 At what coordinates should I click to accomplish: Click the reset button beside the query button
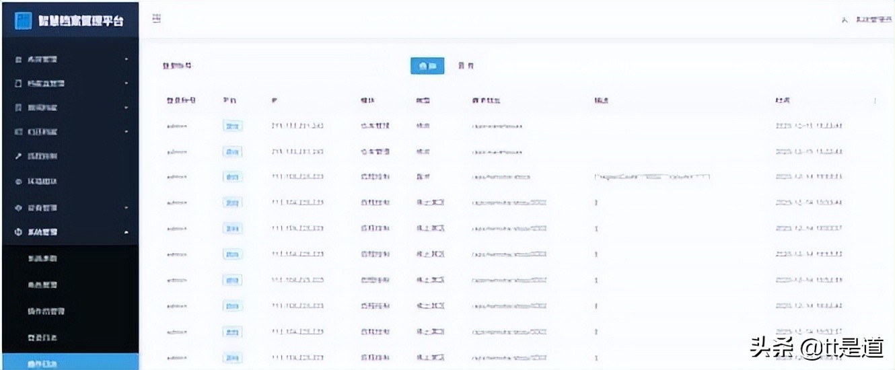click(466, 66)
